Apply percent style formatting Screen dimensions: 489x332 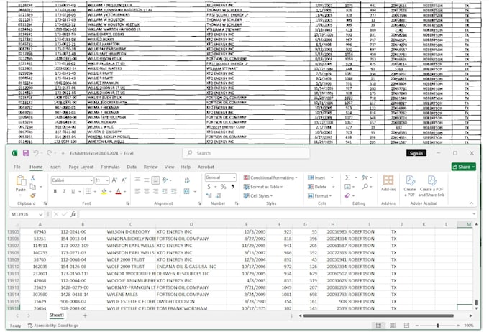(x=224, y=186)
